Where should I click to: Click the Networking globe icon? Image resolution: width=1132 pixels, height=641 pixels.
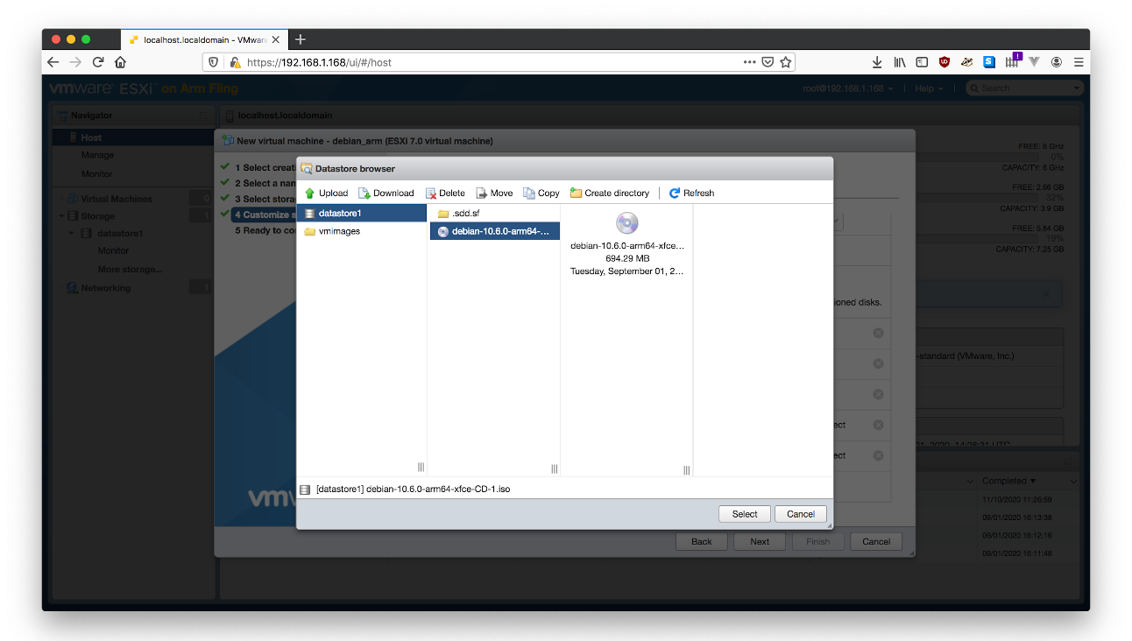pos(72,288)
